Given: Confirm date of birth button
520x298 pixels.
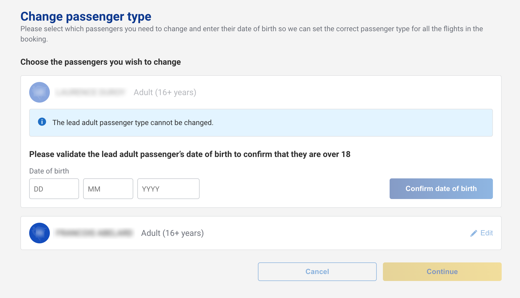Looking at the screenshot, I should tap(441, 189).
